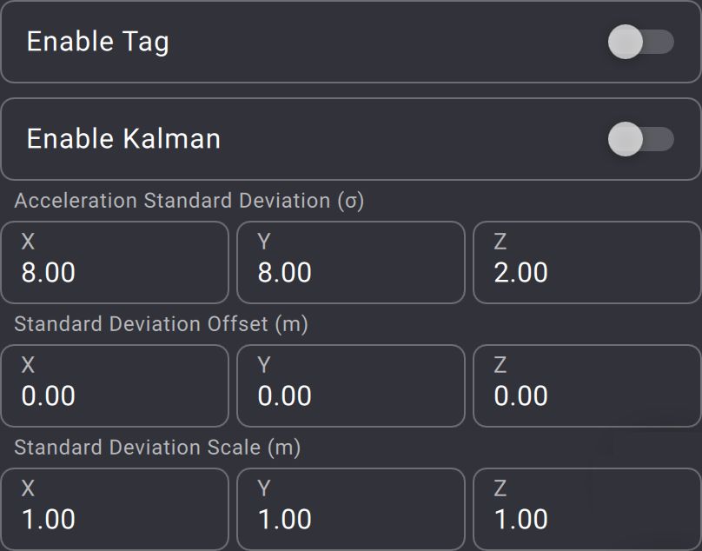Select Standard Deviation Offset Y field
The height and width of the screenshot is (551, 702).
(x=351, y=386)
